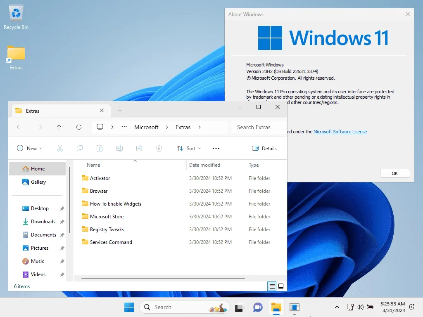This screenshot has height=317, width=423.
Task: Open Task View from the taskbar
Action: pos(239,307)
